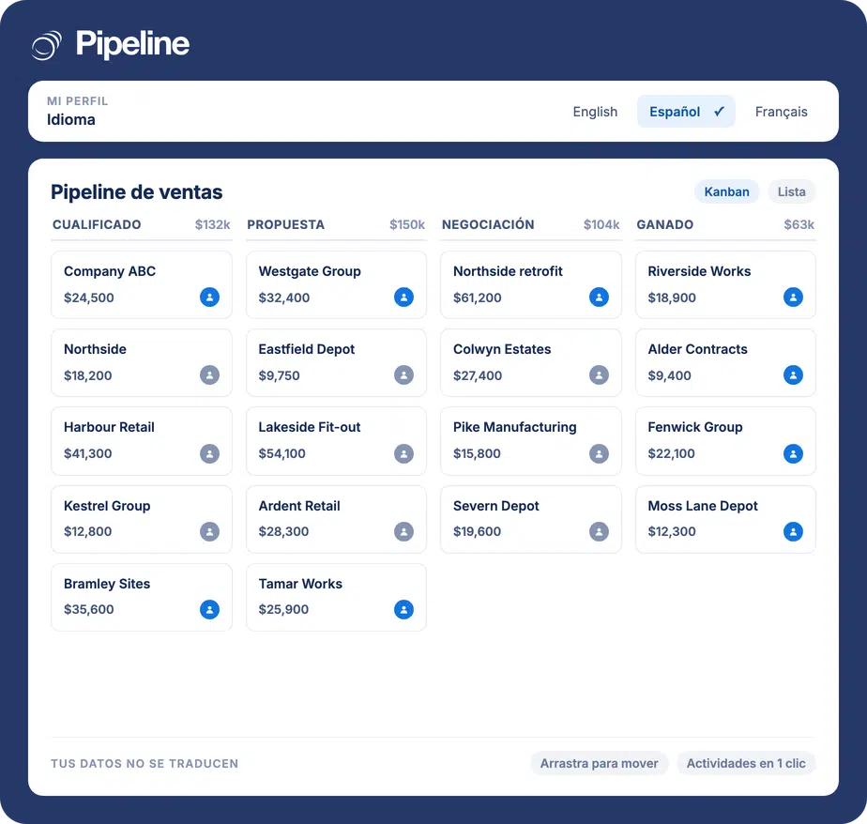
Task: Switch language to Français
Action: coord(782,112)
